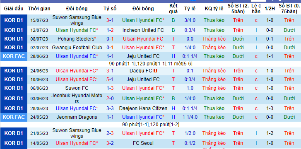This screenshot has width=301, height=149.
Task: Click KOR D1 league cell dated 15/07/23
Action: [14, 20]
